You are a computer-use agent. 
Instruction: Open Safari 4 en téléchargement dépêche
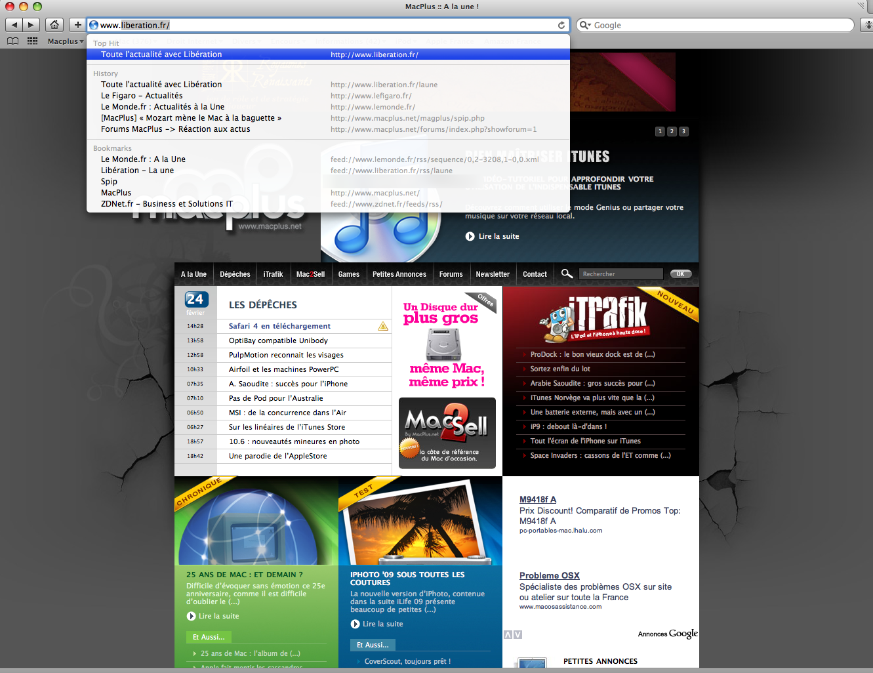pyautogui.click(x=279, y=326)
